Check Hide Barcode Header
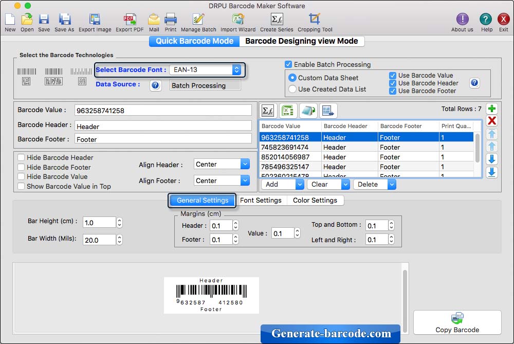 (x=21, y=157)
